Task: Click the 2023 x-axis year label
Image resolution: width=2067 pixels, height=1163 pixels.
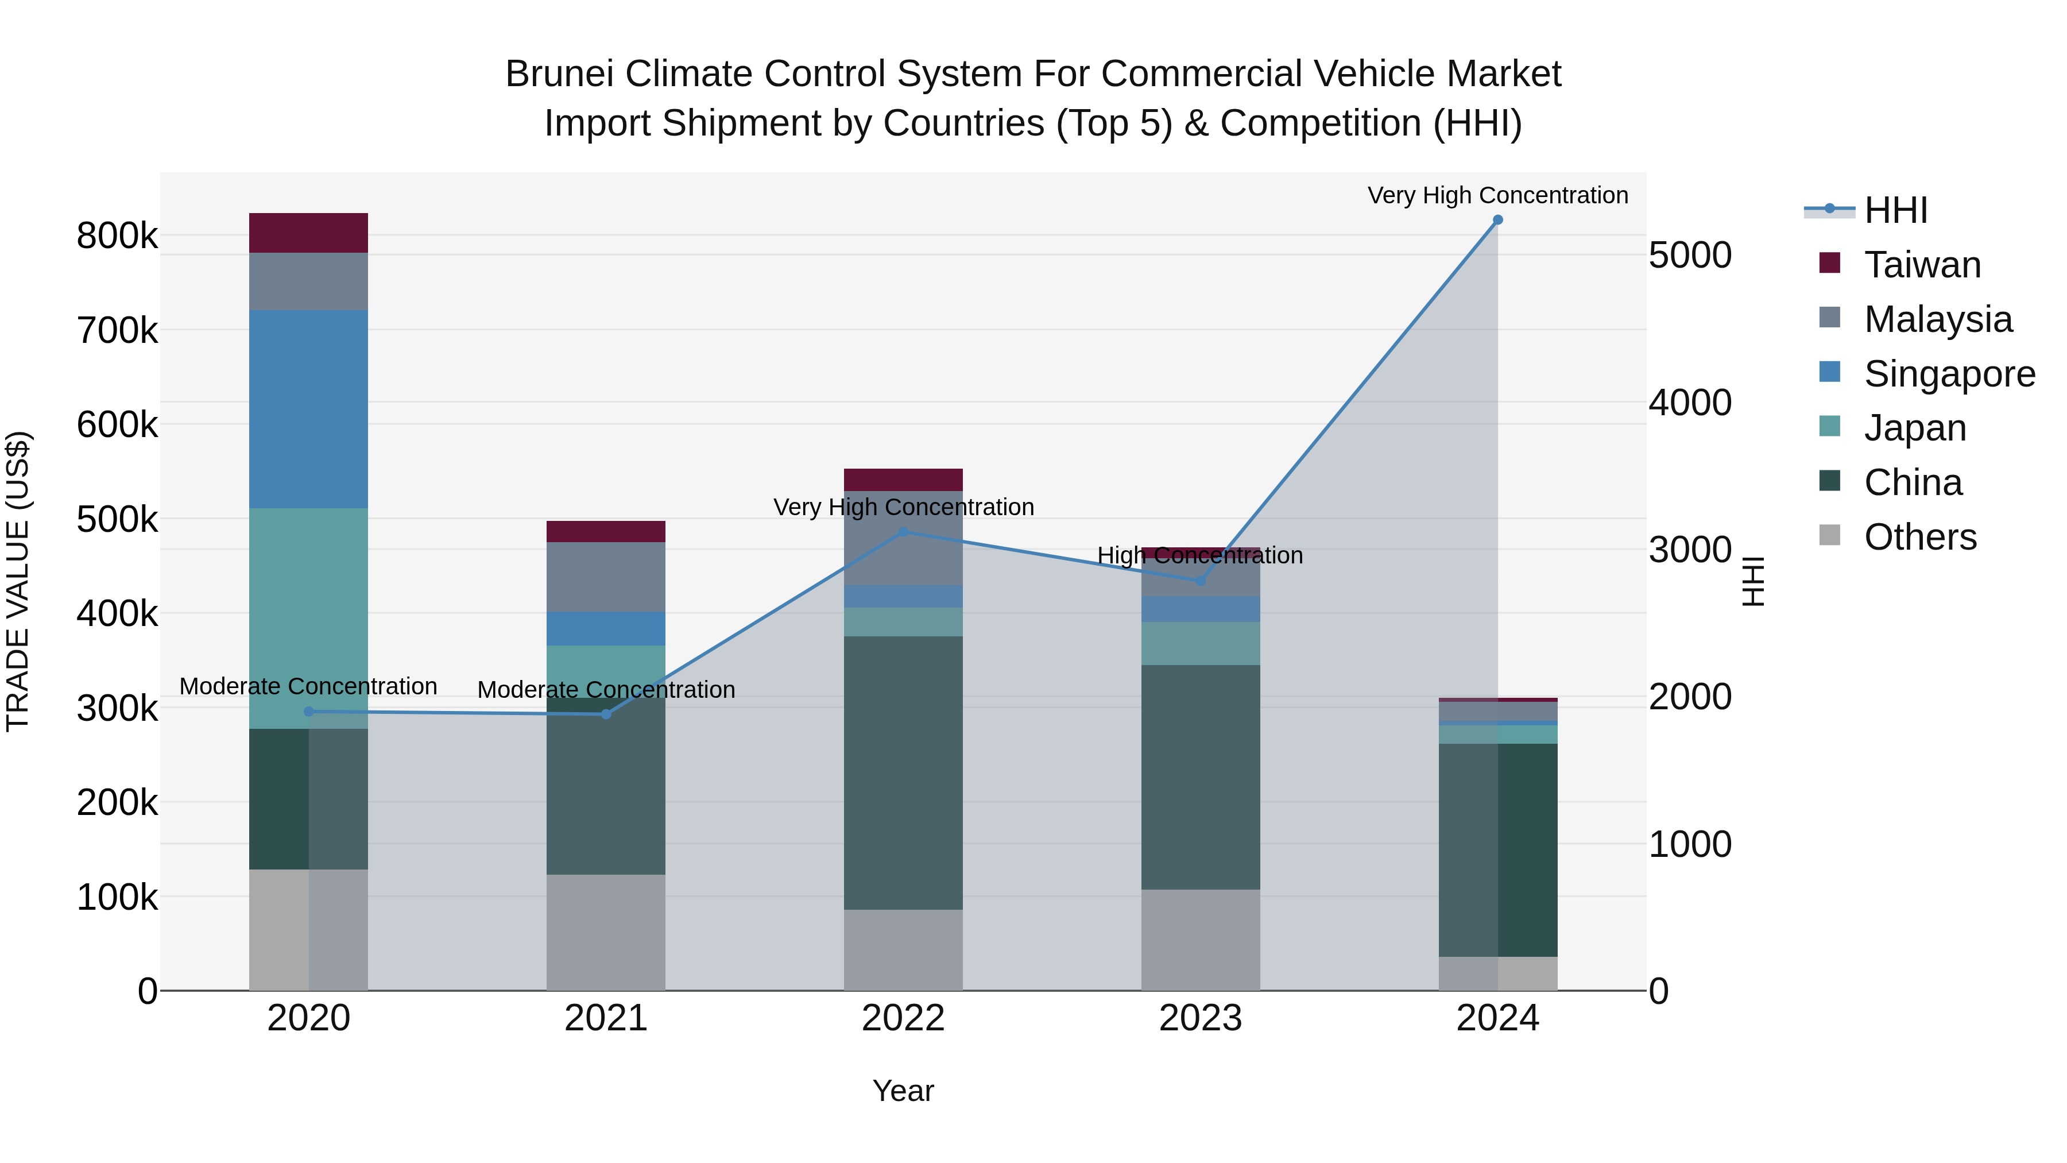Action: pyautogui.click(x=1201, y=1018)
